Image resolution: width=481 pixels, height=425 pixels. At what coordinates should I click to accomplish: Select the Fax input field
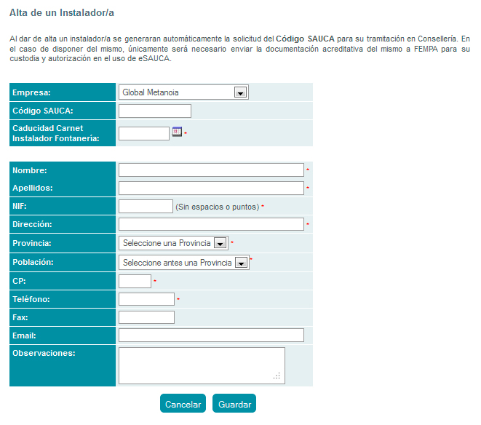146,317
